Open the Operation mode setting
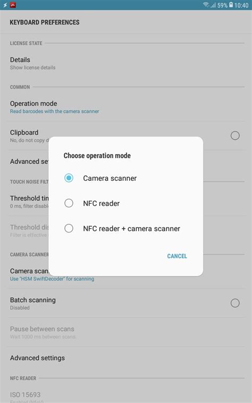Screen dimensions: 252x403 (126, 107)
